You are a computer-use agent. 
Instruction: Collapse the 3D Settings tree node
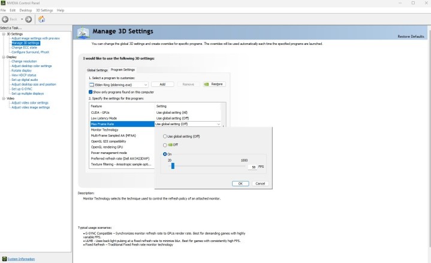(4, 34)
